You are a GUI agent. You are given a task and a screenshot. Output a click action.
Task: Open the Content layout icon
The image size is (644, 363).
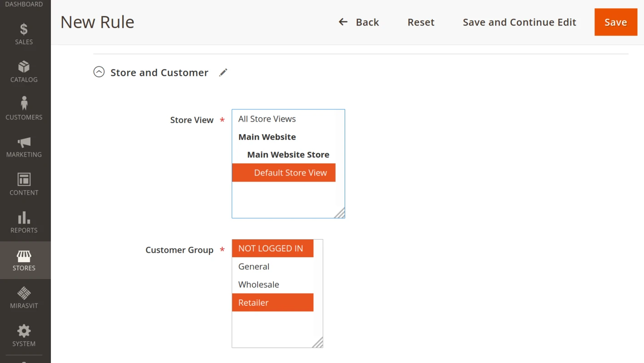(x=24, y=180)
